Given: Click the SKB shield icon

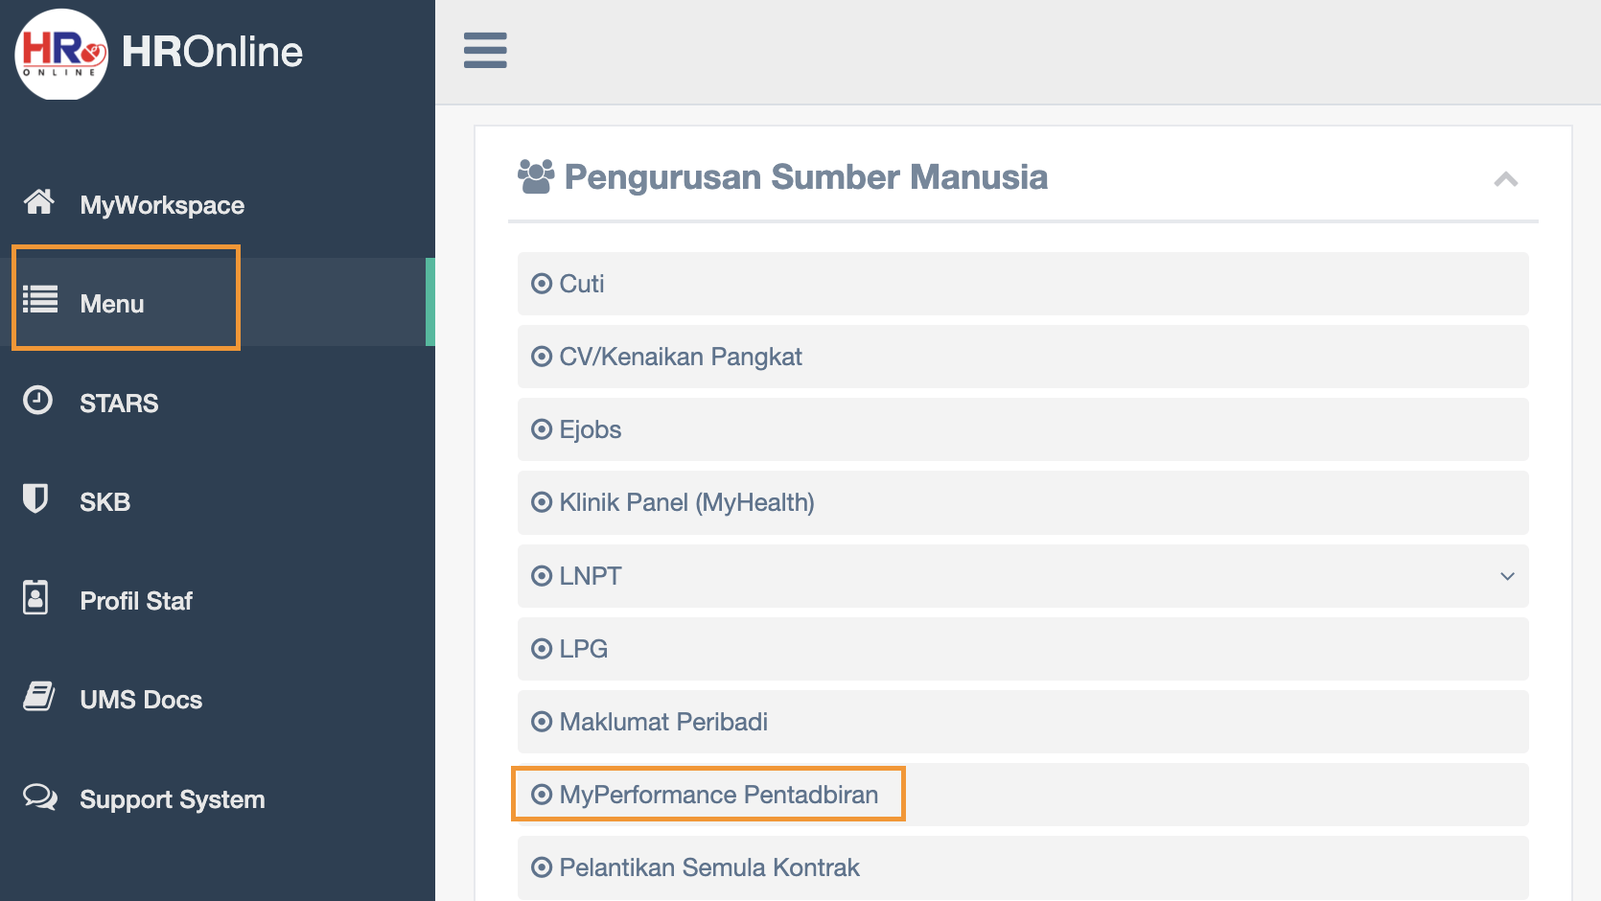Looking at the screenshot, I should pos(35,498).
